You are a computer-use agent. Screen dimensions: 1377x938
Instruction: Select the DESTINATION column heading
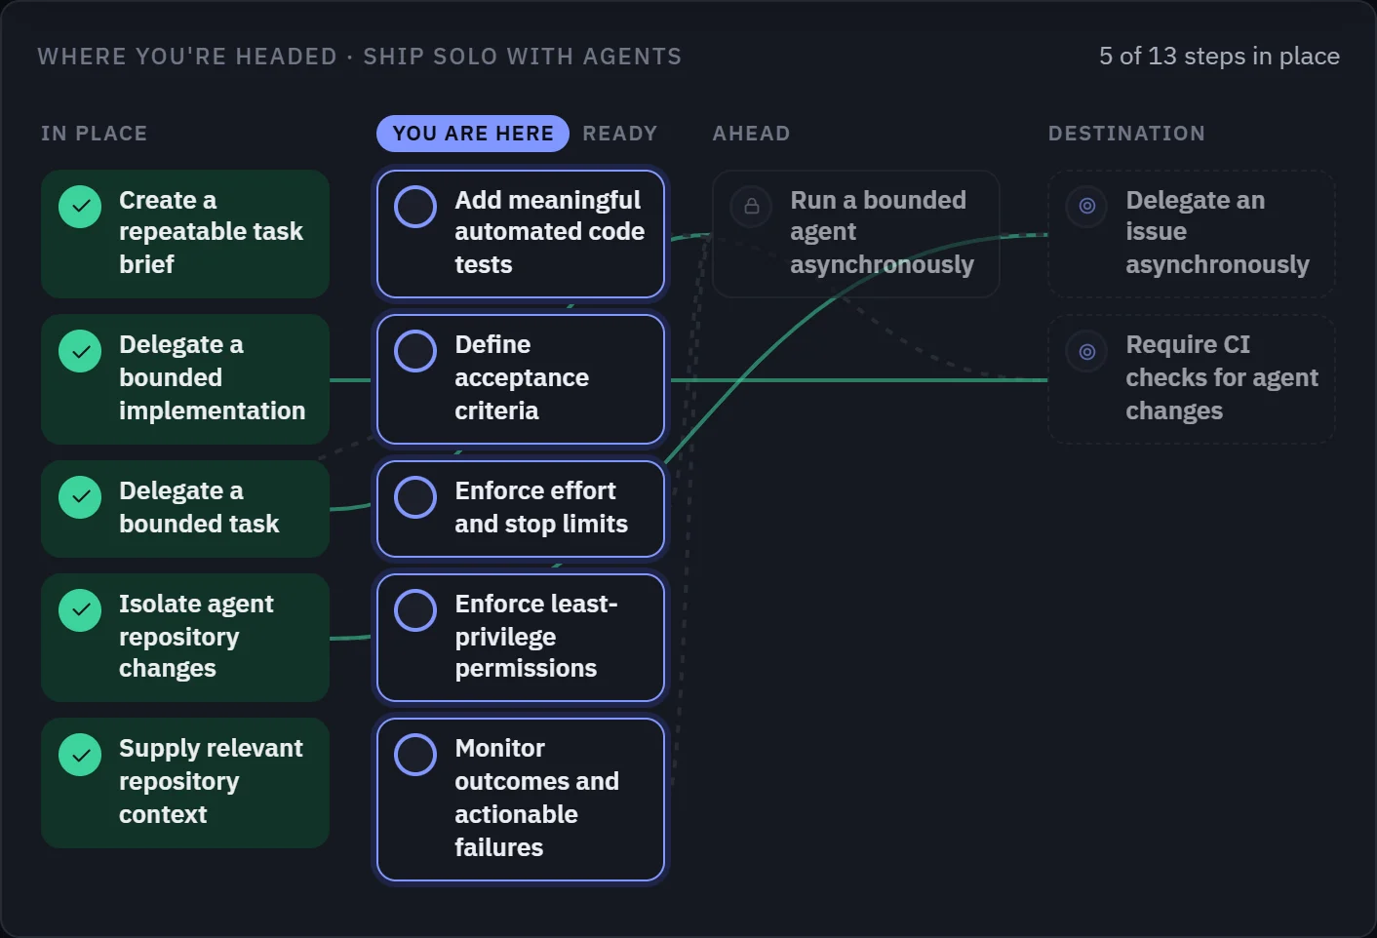[x=1126, y=134]
